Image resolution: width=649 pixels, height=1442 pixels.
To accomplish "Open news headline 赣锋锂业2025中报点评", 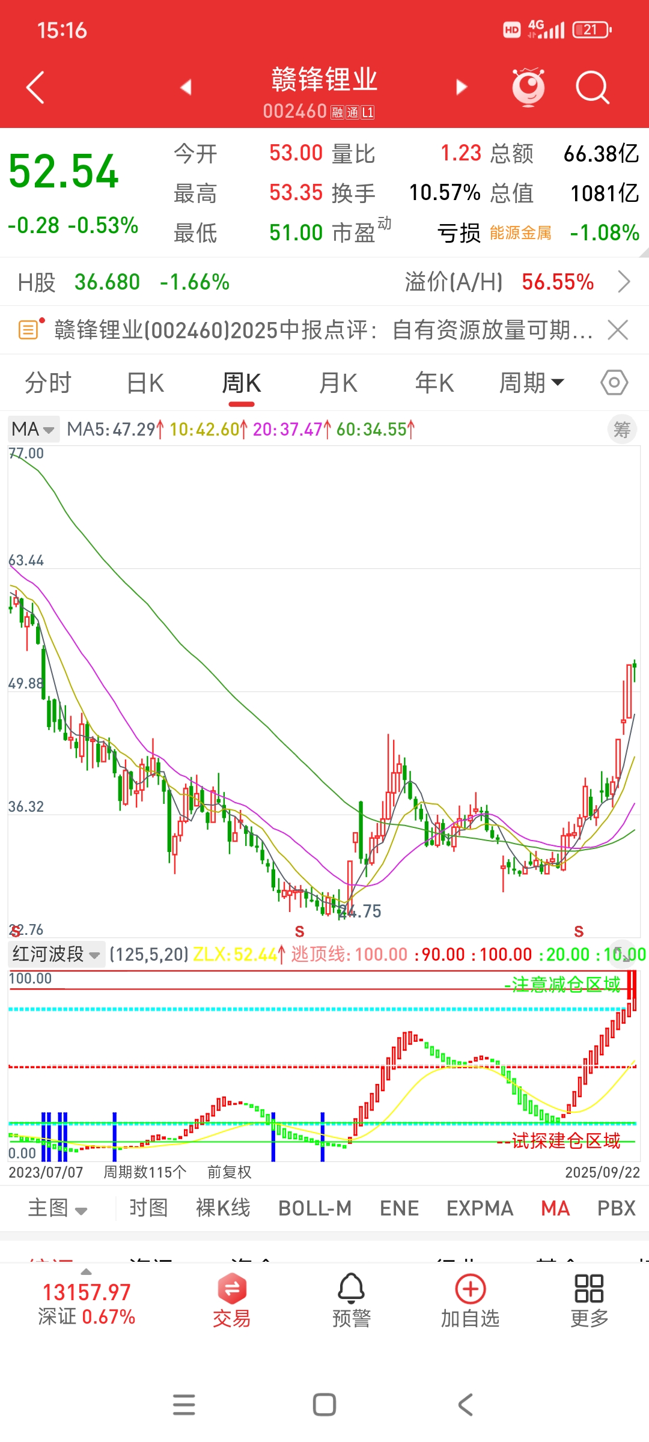I will (323, 330).
